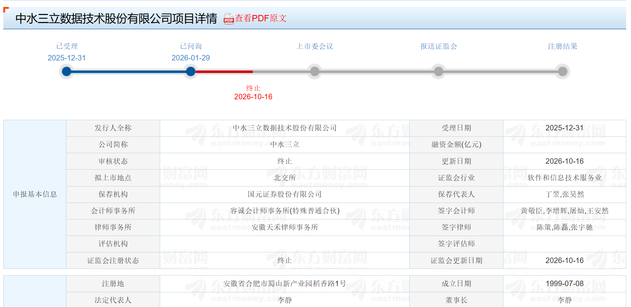The width and height of the screenshot is (631, 307).
Task: Select the 注册结果 stage label
Action: point(562,46)
